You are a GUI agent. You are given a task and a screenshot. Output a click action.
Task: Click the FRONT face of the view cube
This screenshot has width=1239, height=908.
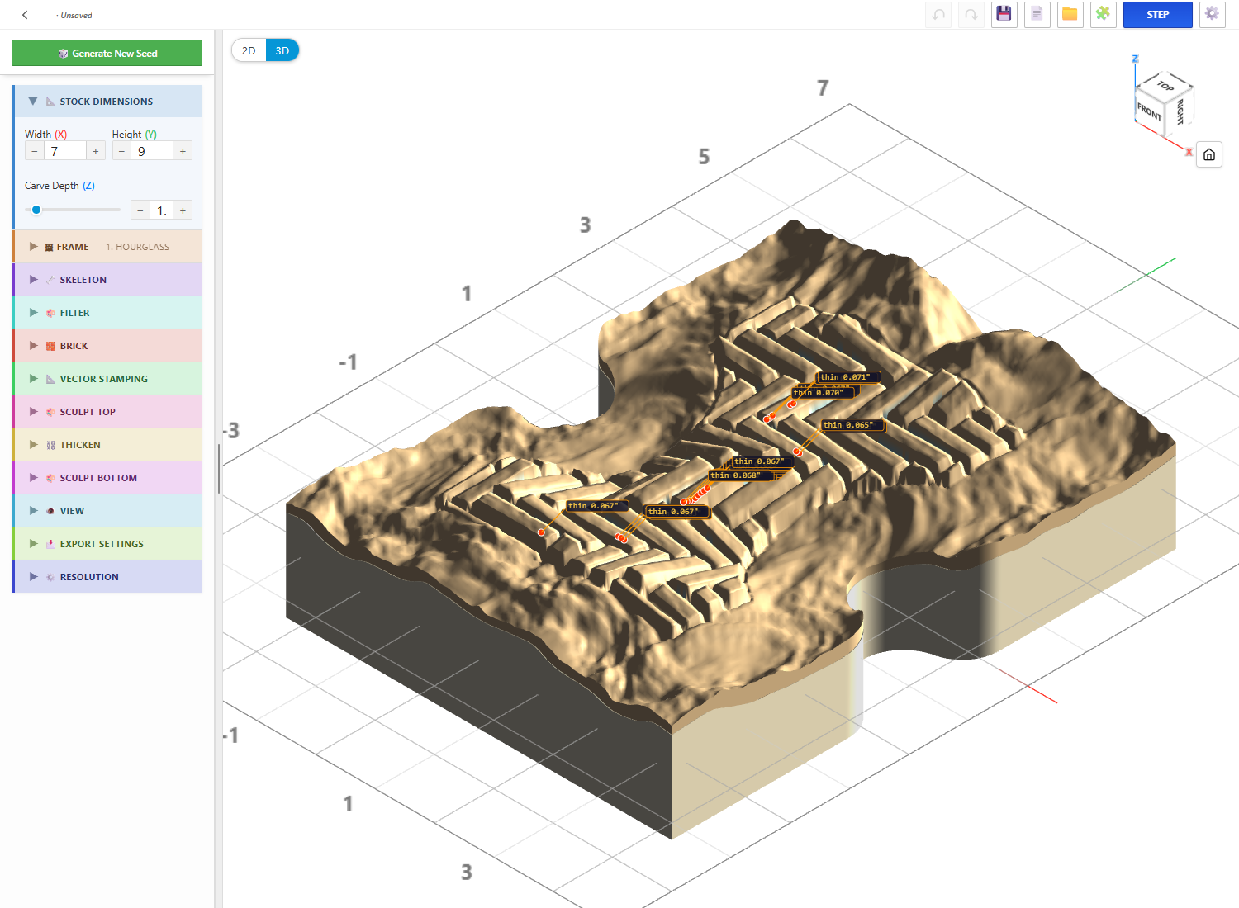(1149, 111)
